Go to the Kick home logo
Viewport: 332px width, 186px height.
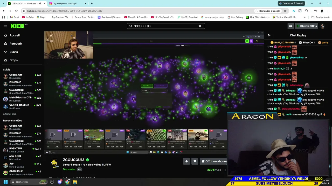[19, 26]
